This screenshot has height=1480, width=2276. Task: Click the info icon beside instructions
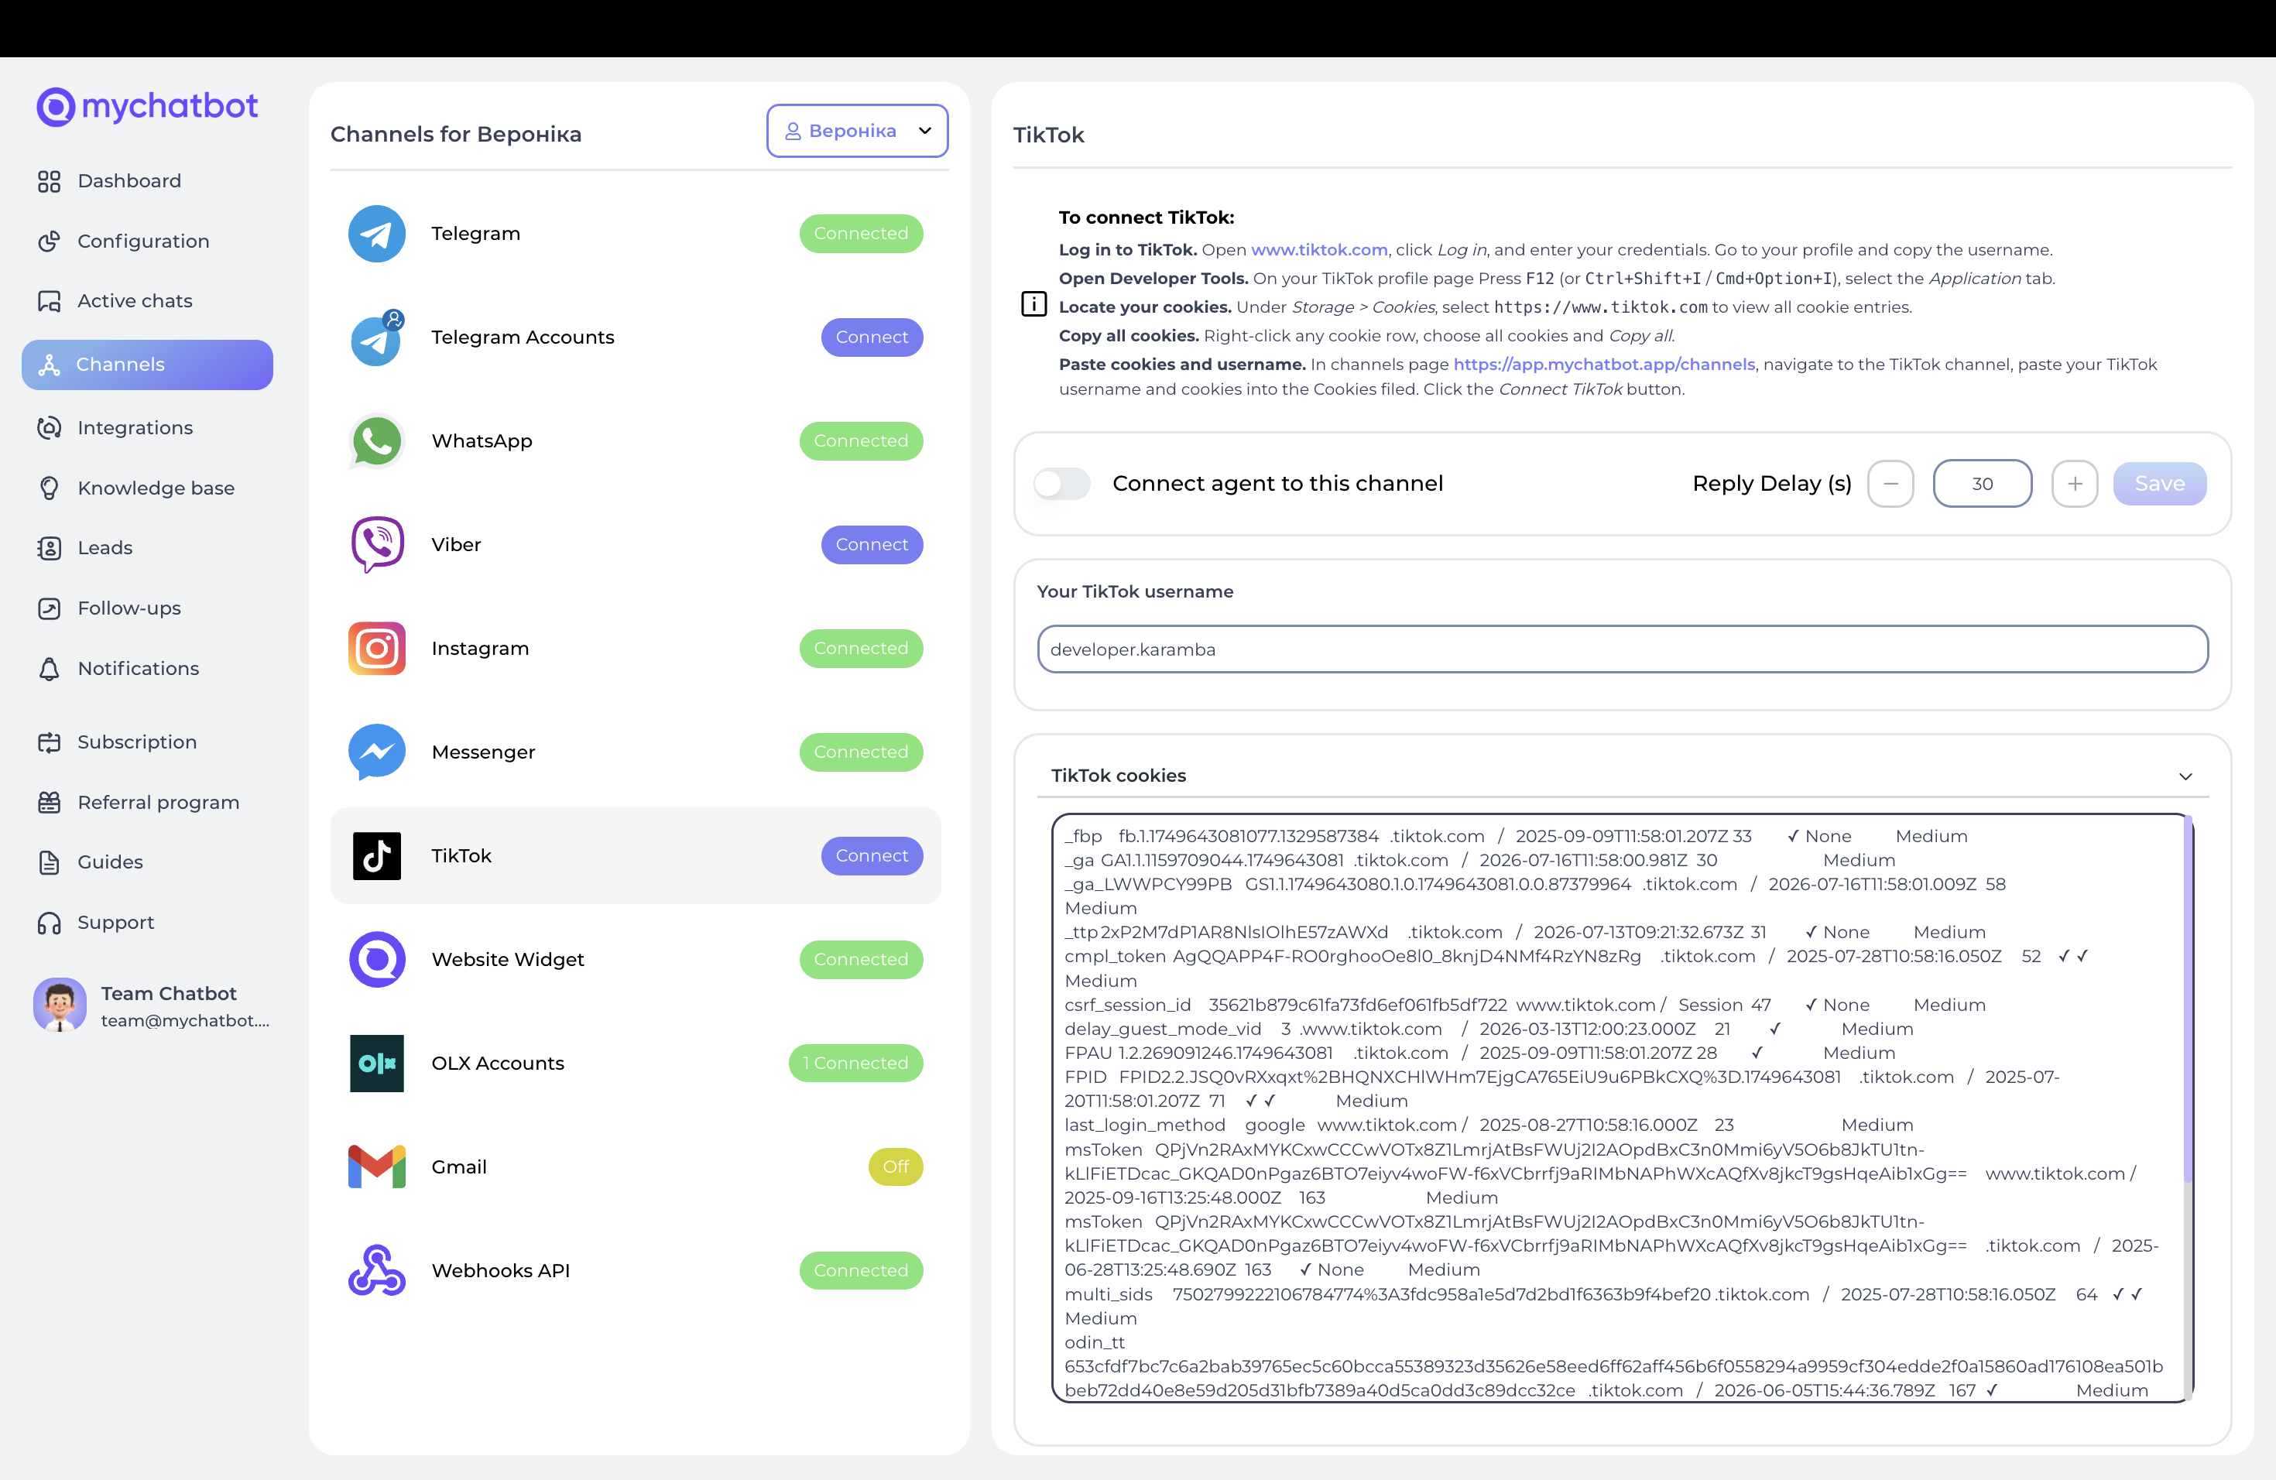(1033, 304)
